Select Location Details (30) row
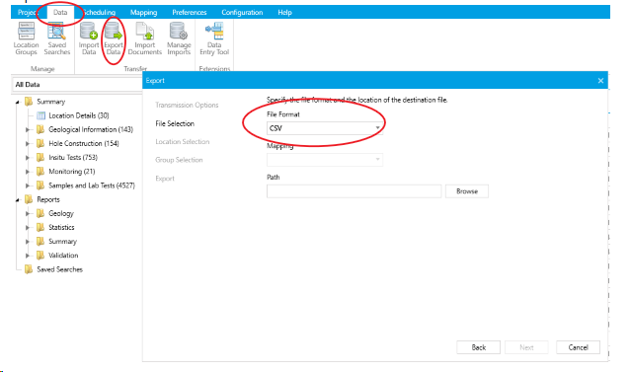The width and height of the screenshot is (630, 372). point(79,115)
